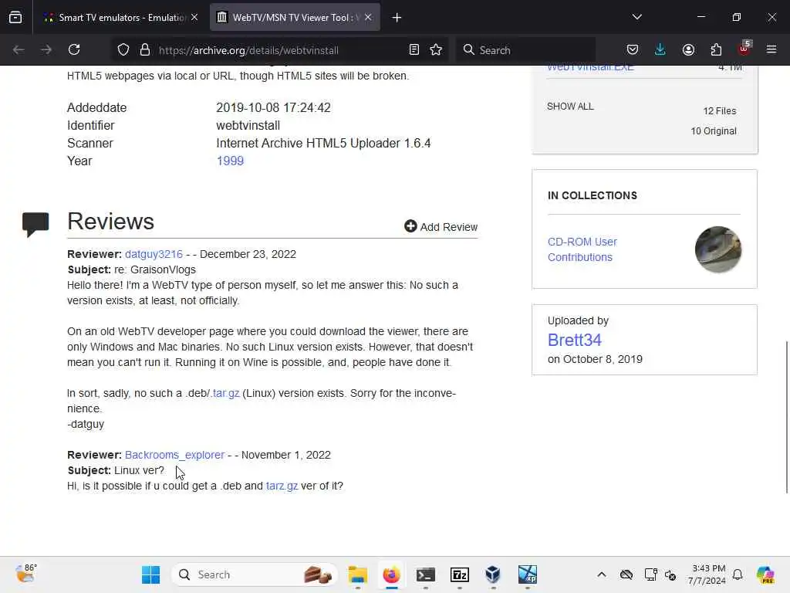Close the WebTV/MSN TV Viewer tab
Screen dimensions: 790x593
pos(368,18)
